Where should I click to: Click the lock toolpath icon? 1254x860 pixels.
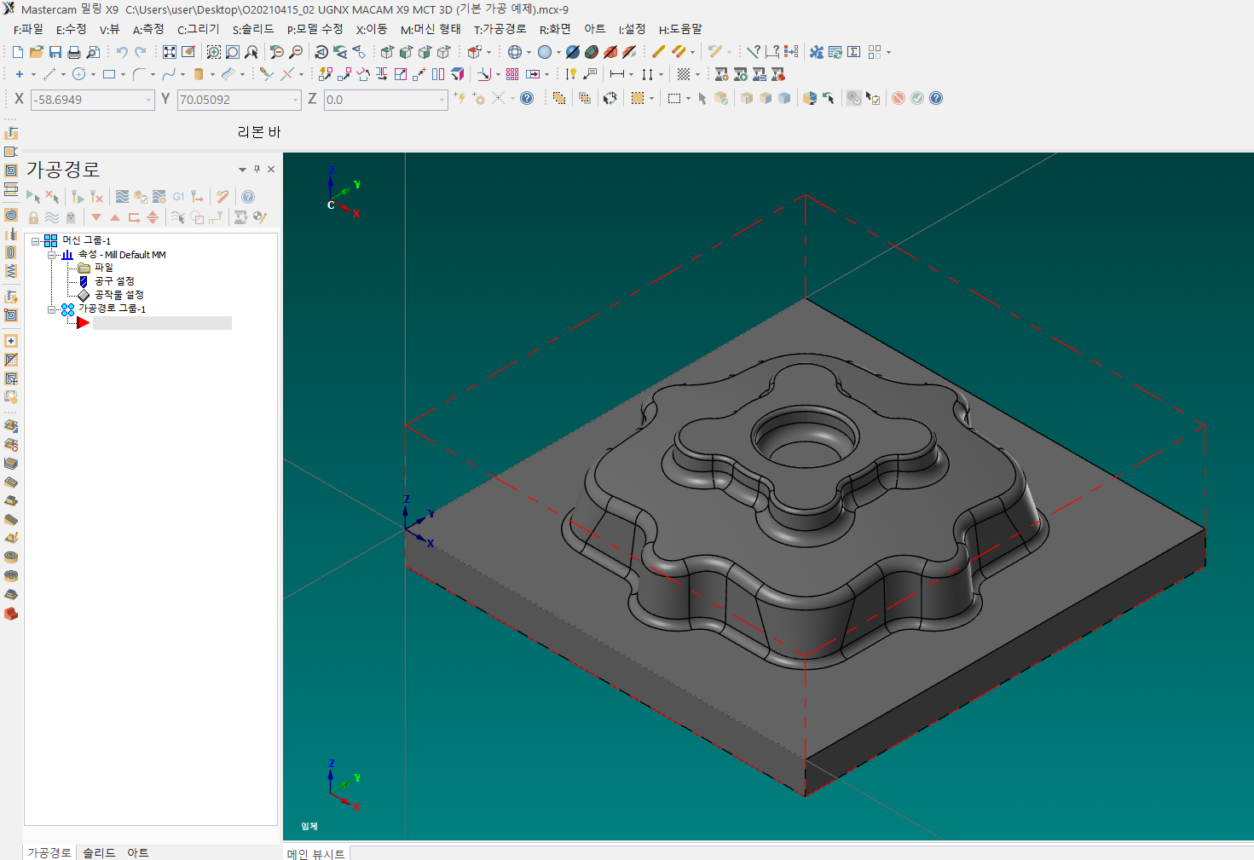coord(33,218)
